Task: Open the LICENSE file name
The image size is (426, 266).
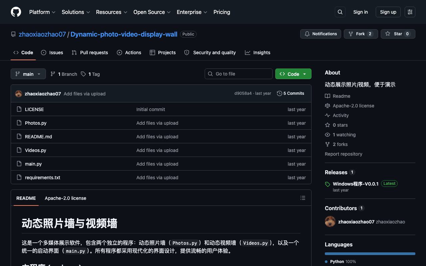Action: [x=34, y=109]
